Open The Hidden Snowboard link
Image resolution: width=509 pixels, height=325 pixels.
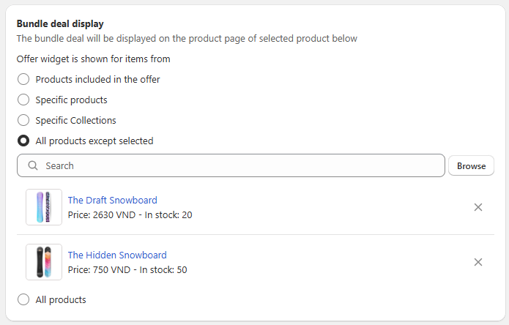click(x=117, y=255)
